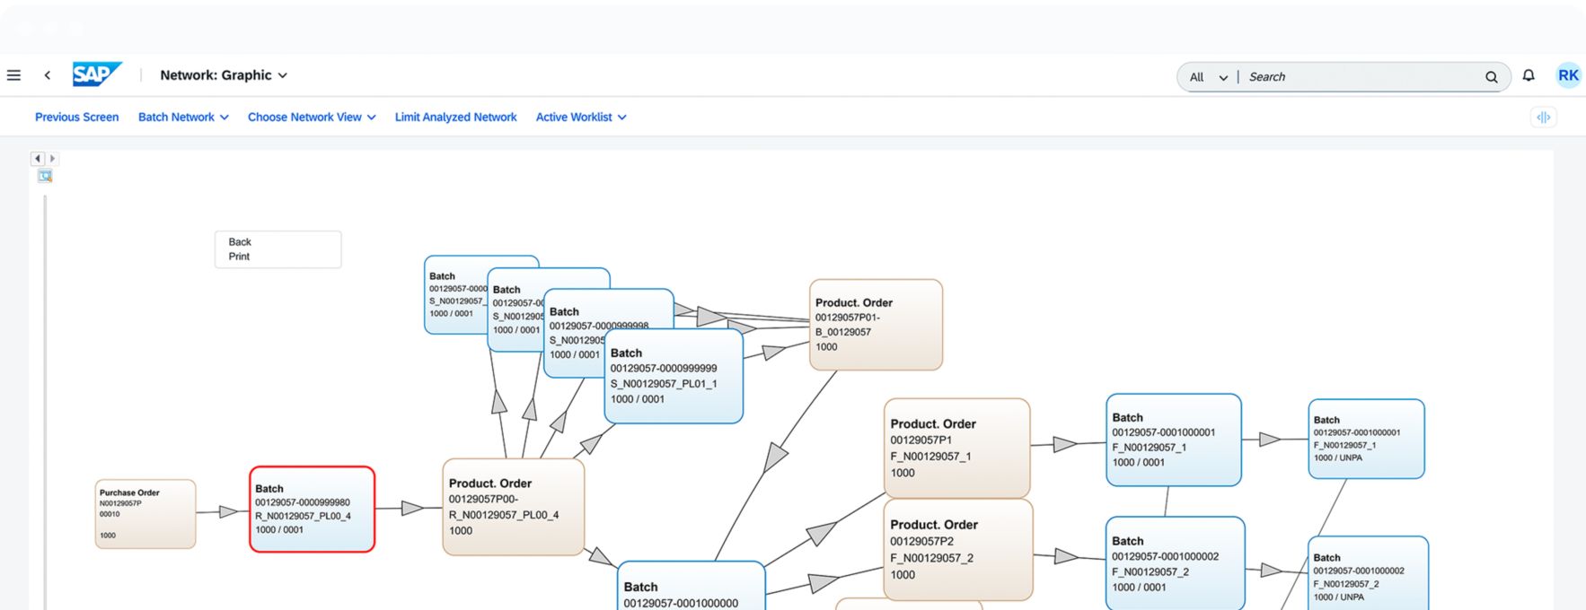
Task: Select Back in the context menu
Action: point(240,242)
